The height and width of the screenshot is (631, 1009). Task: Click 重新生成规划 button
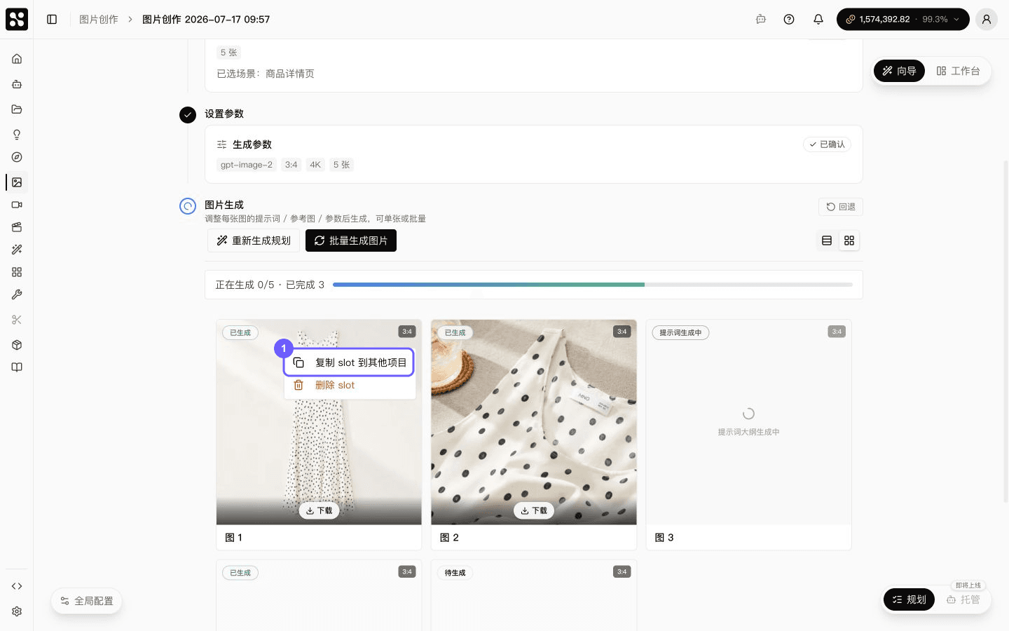[x=254, y=240]
